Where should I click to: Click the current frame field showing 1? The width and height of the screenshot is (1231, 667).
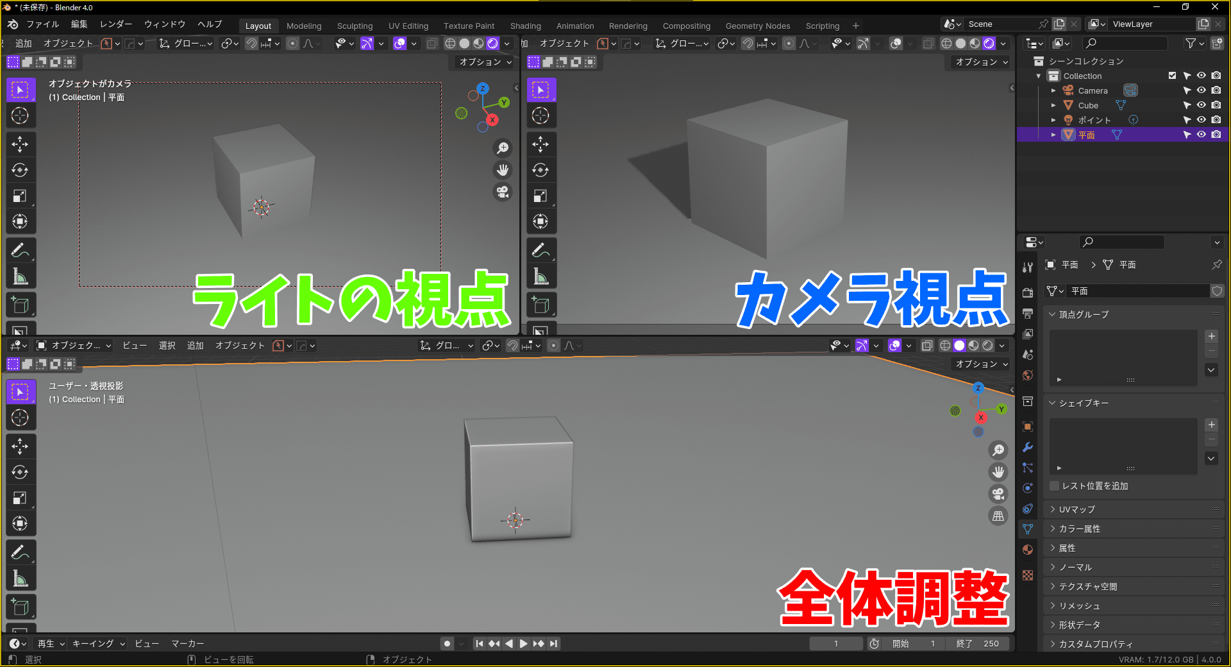point(836,643)
